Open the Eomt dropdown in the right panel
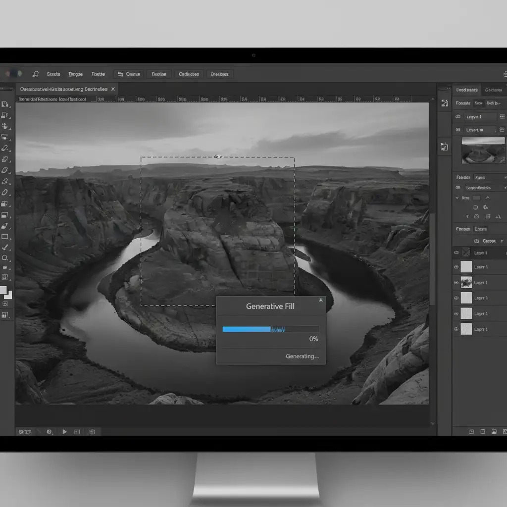 coord(489,177)
